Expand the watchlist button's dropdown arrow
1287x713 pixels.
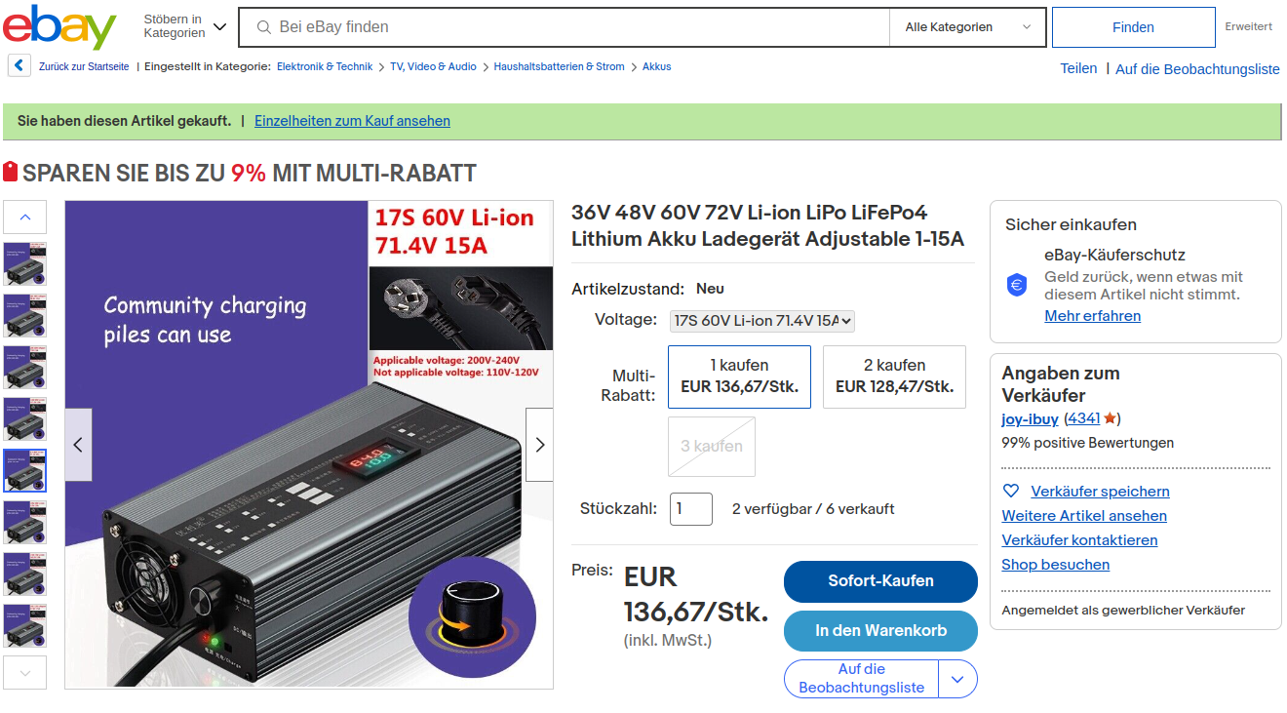tap(957, 679)
